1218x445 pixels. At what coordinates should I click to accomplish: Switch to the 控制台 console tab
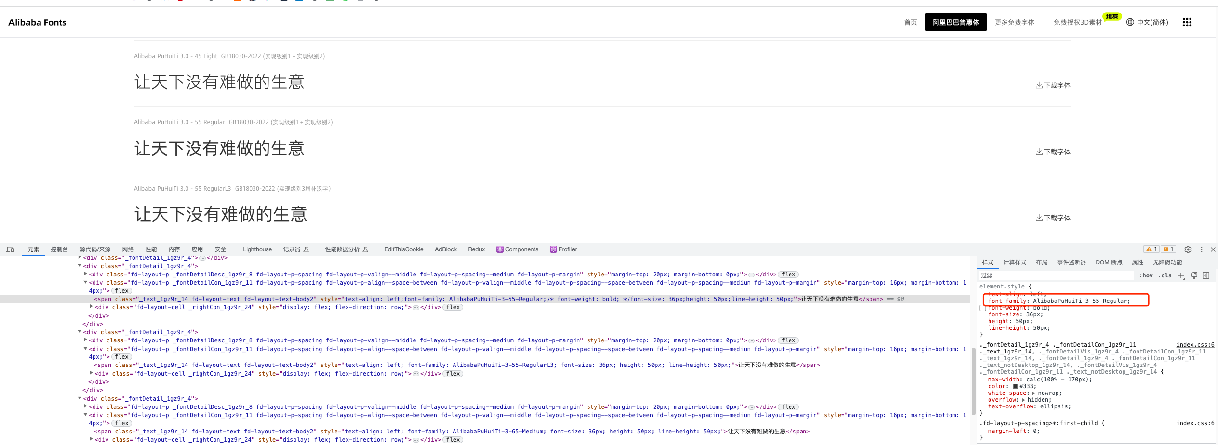(x=59, y=249)
